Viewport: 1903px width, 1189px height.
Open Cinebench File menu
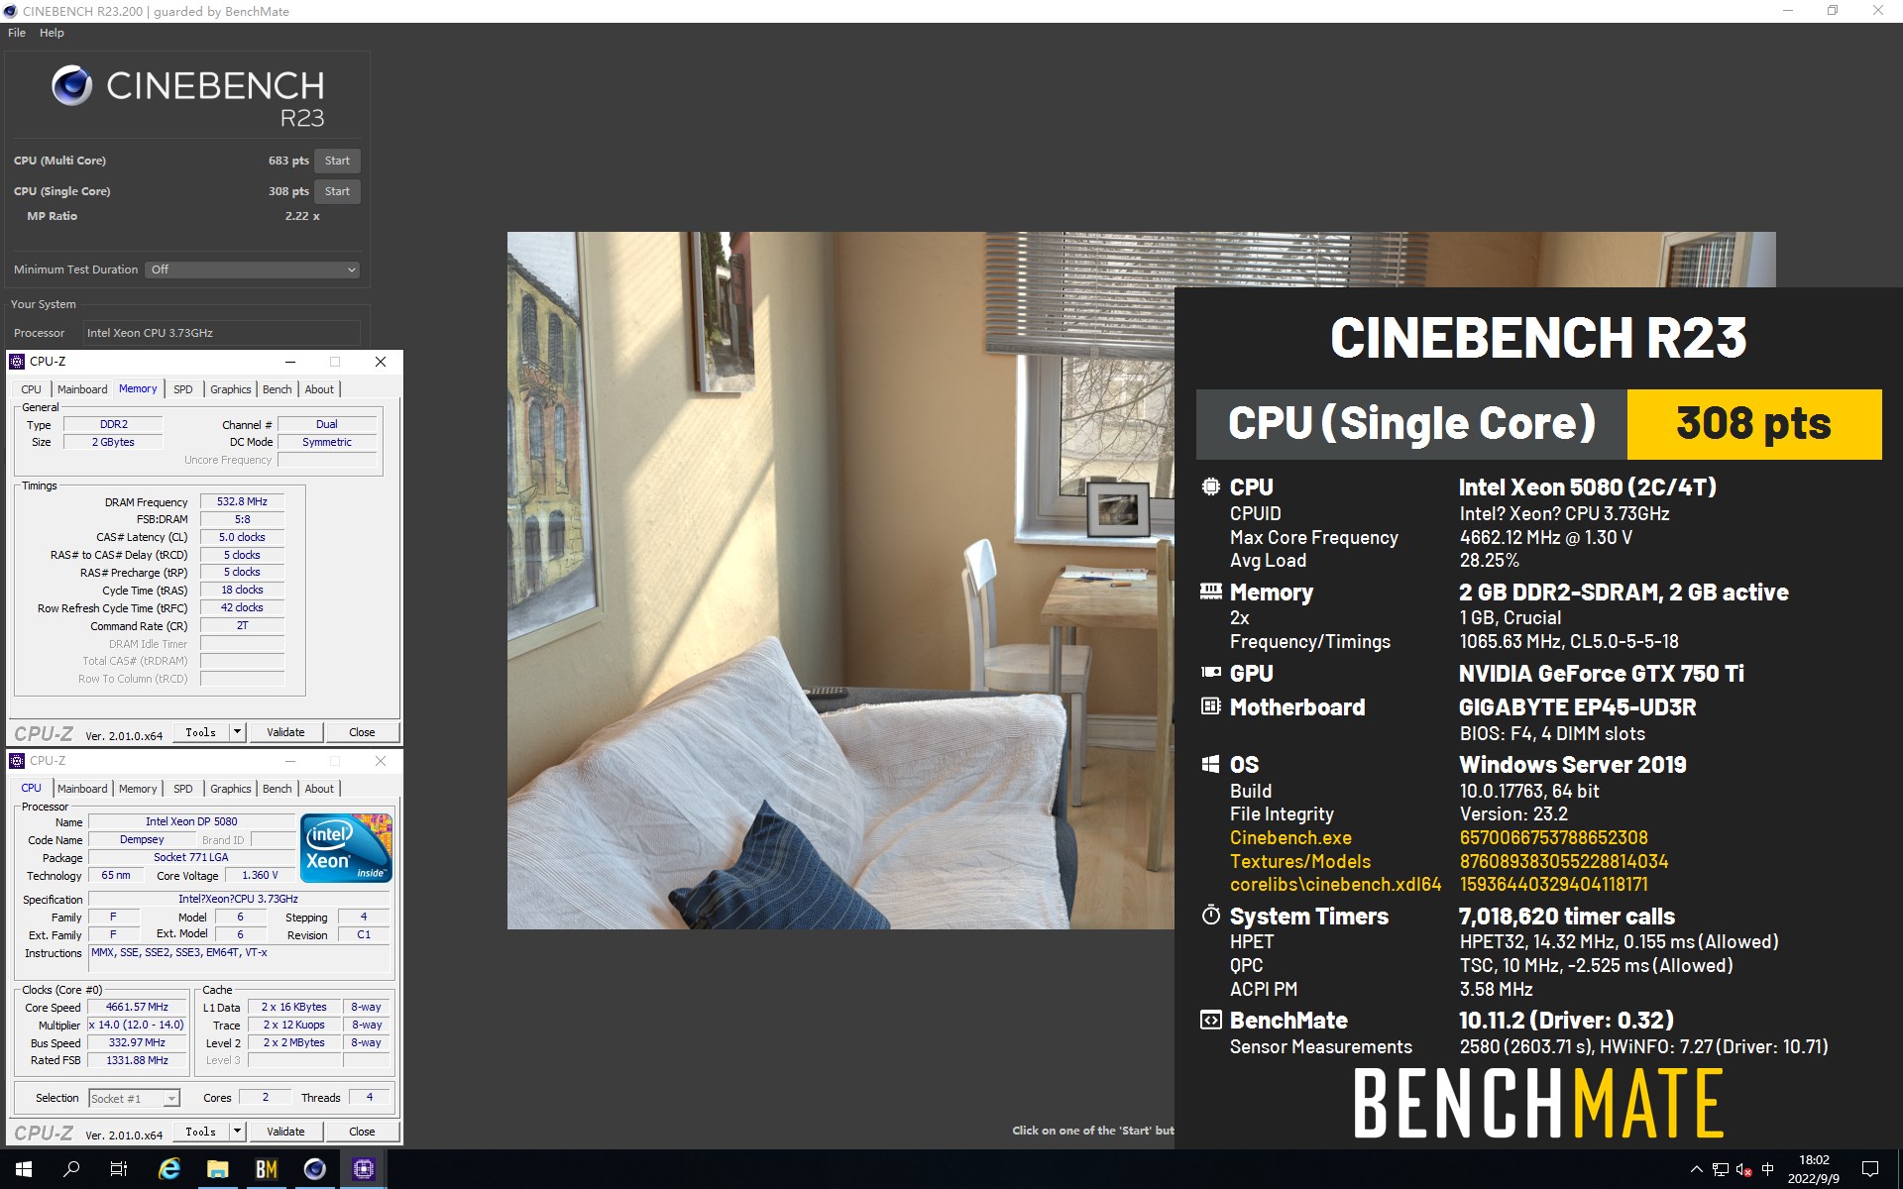17,33
